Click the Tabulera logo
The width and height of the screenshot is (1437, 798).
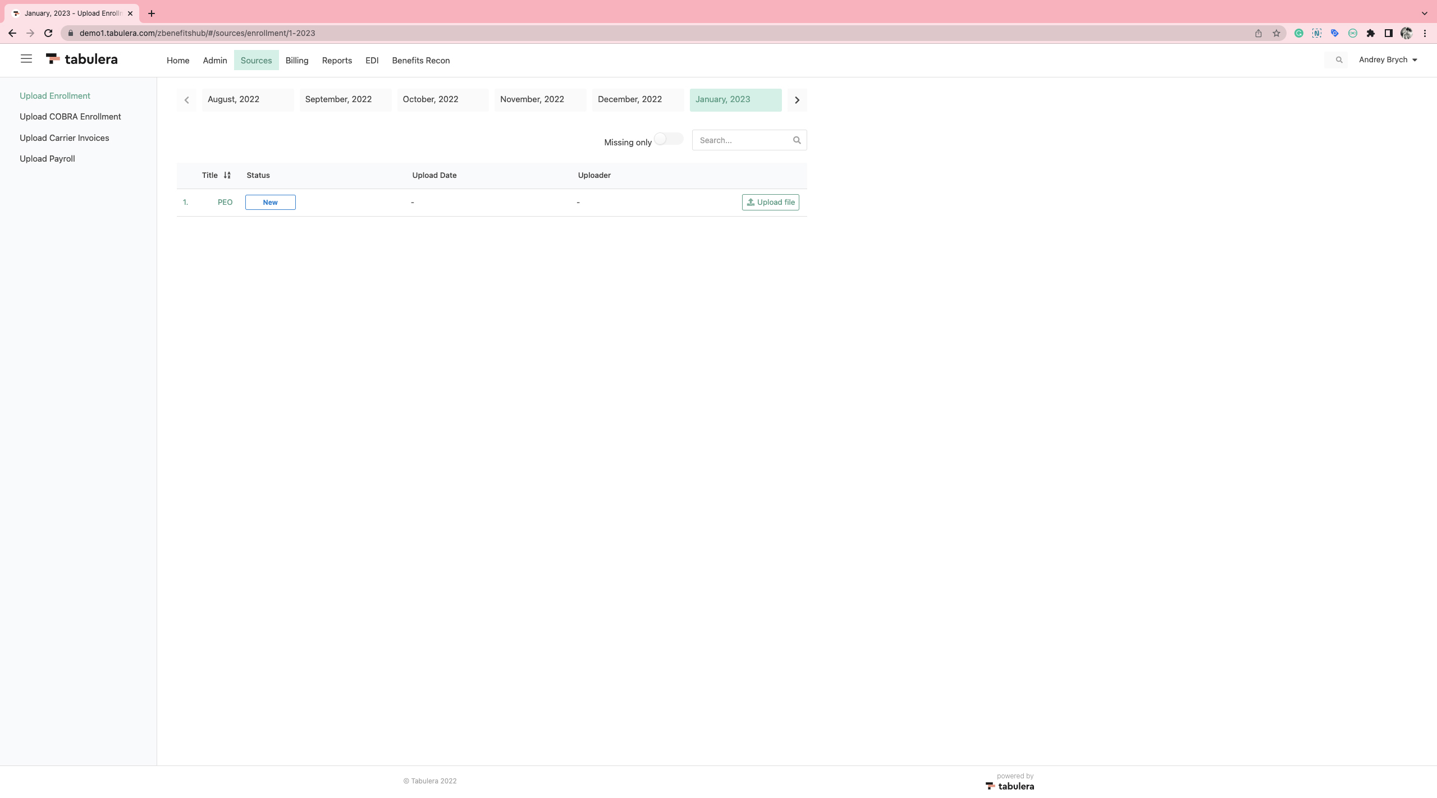pyautogui.click(x=82, y=59)
